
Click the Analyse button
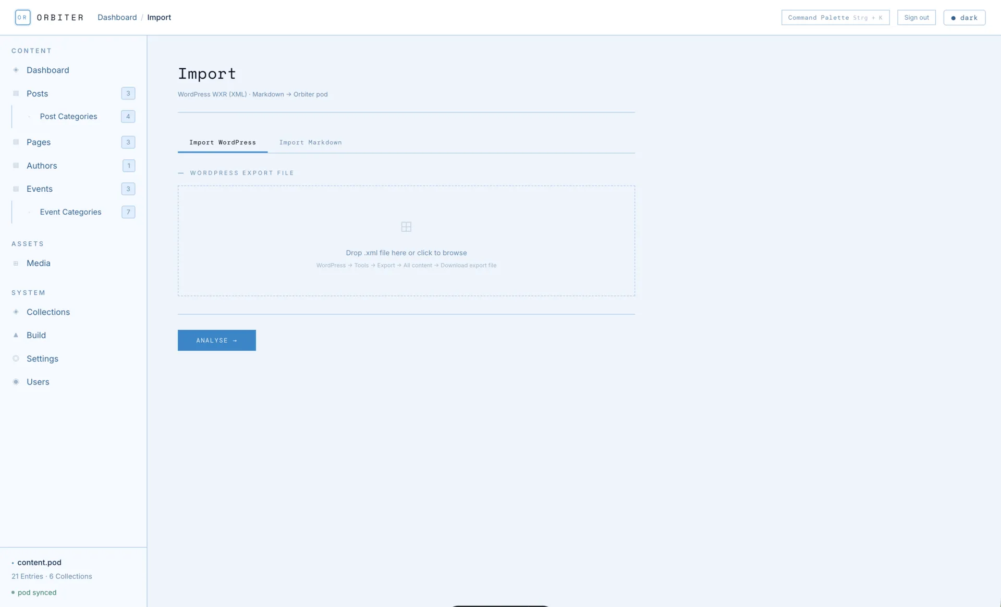click(x=216, y=340)
